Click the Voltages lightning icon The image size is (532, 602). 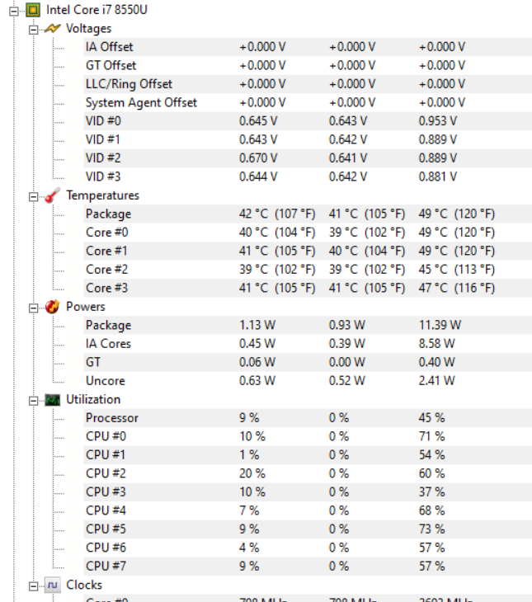point(52,29)
